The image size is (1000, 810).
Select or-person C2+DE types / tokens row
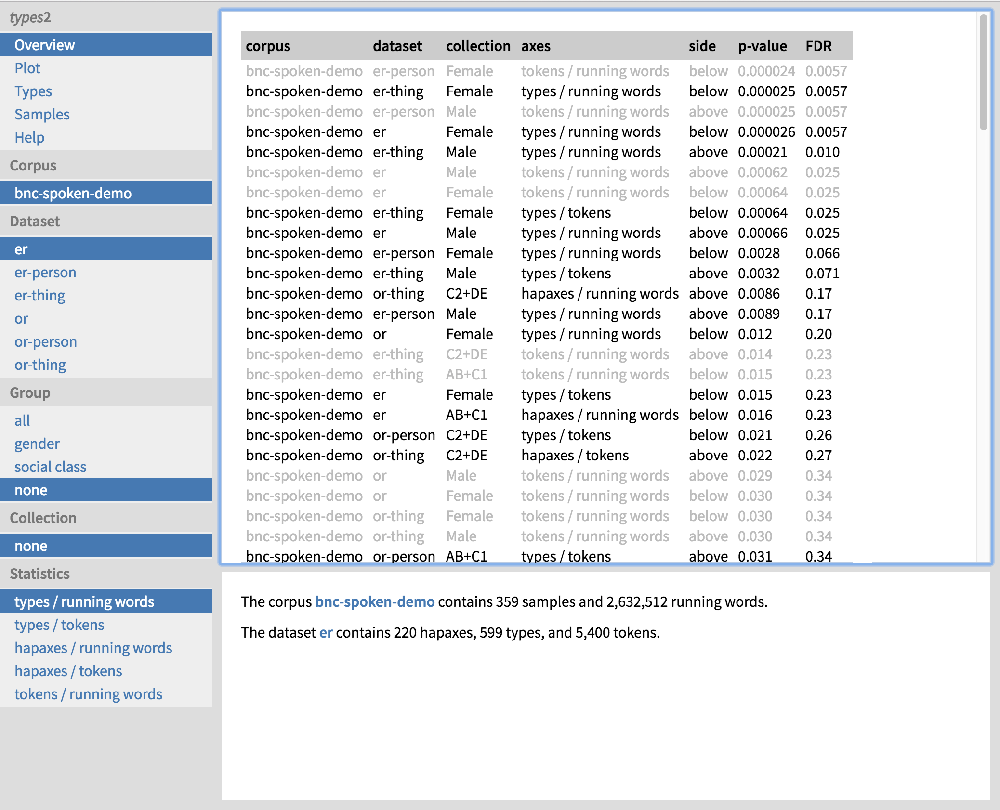click(x=546, y=435)
